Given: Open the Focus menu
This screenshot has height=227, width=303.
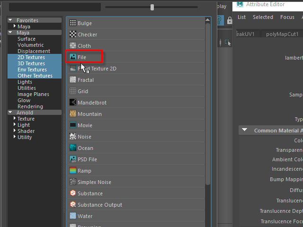Looking at the screenshot, I should pos(287,17).
